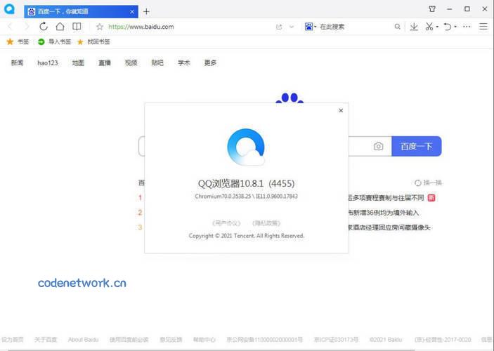The height and width of the screenshot is (351, 494).
Task: Expand the address bar dropdown arrow
Action: (292, 27)
